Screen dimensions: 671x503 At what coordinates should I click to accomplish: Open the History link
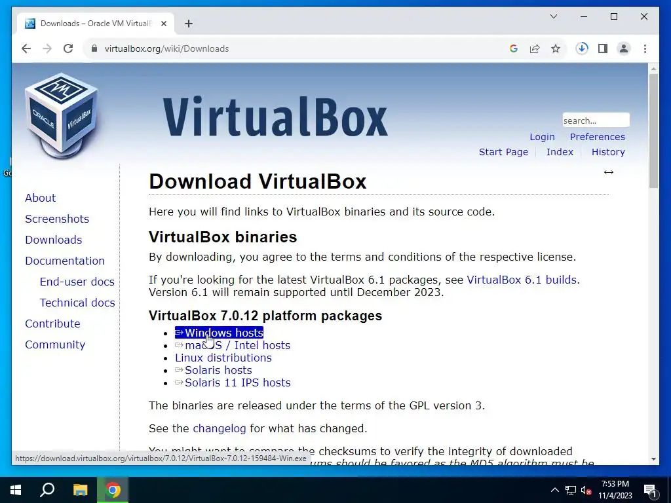click(608, 152)
